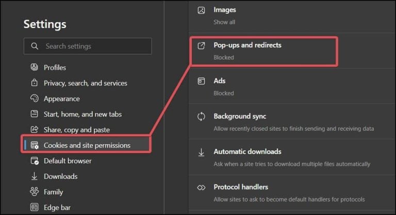This screenshot has height=215, width=396.
Task: Click the Profiles icon in sidebar
Action: (35, 67)
